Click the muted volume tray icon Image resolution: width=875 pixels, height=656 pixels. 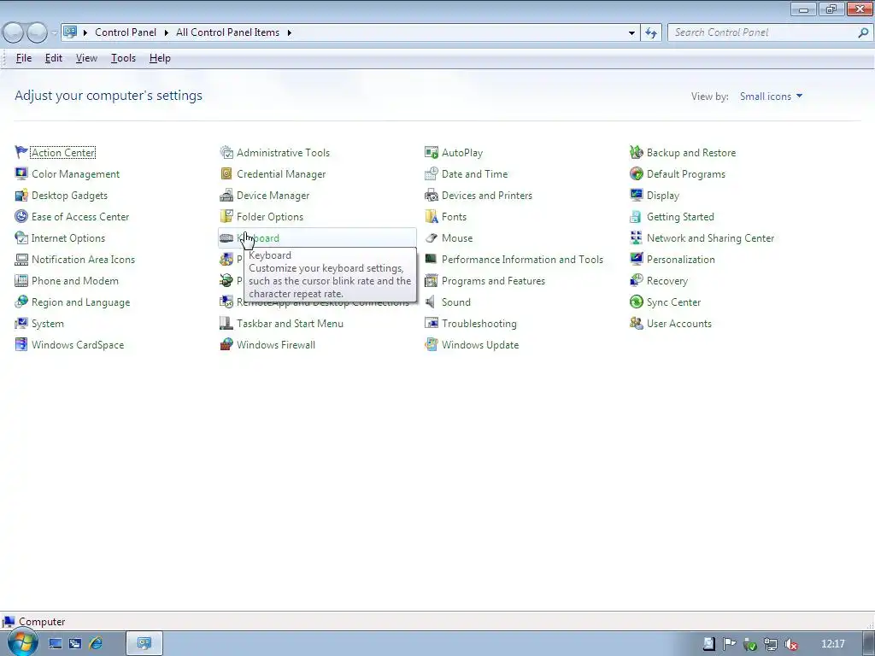pos(790,644)
